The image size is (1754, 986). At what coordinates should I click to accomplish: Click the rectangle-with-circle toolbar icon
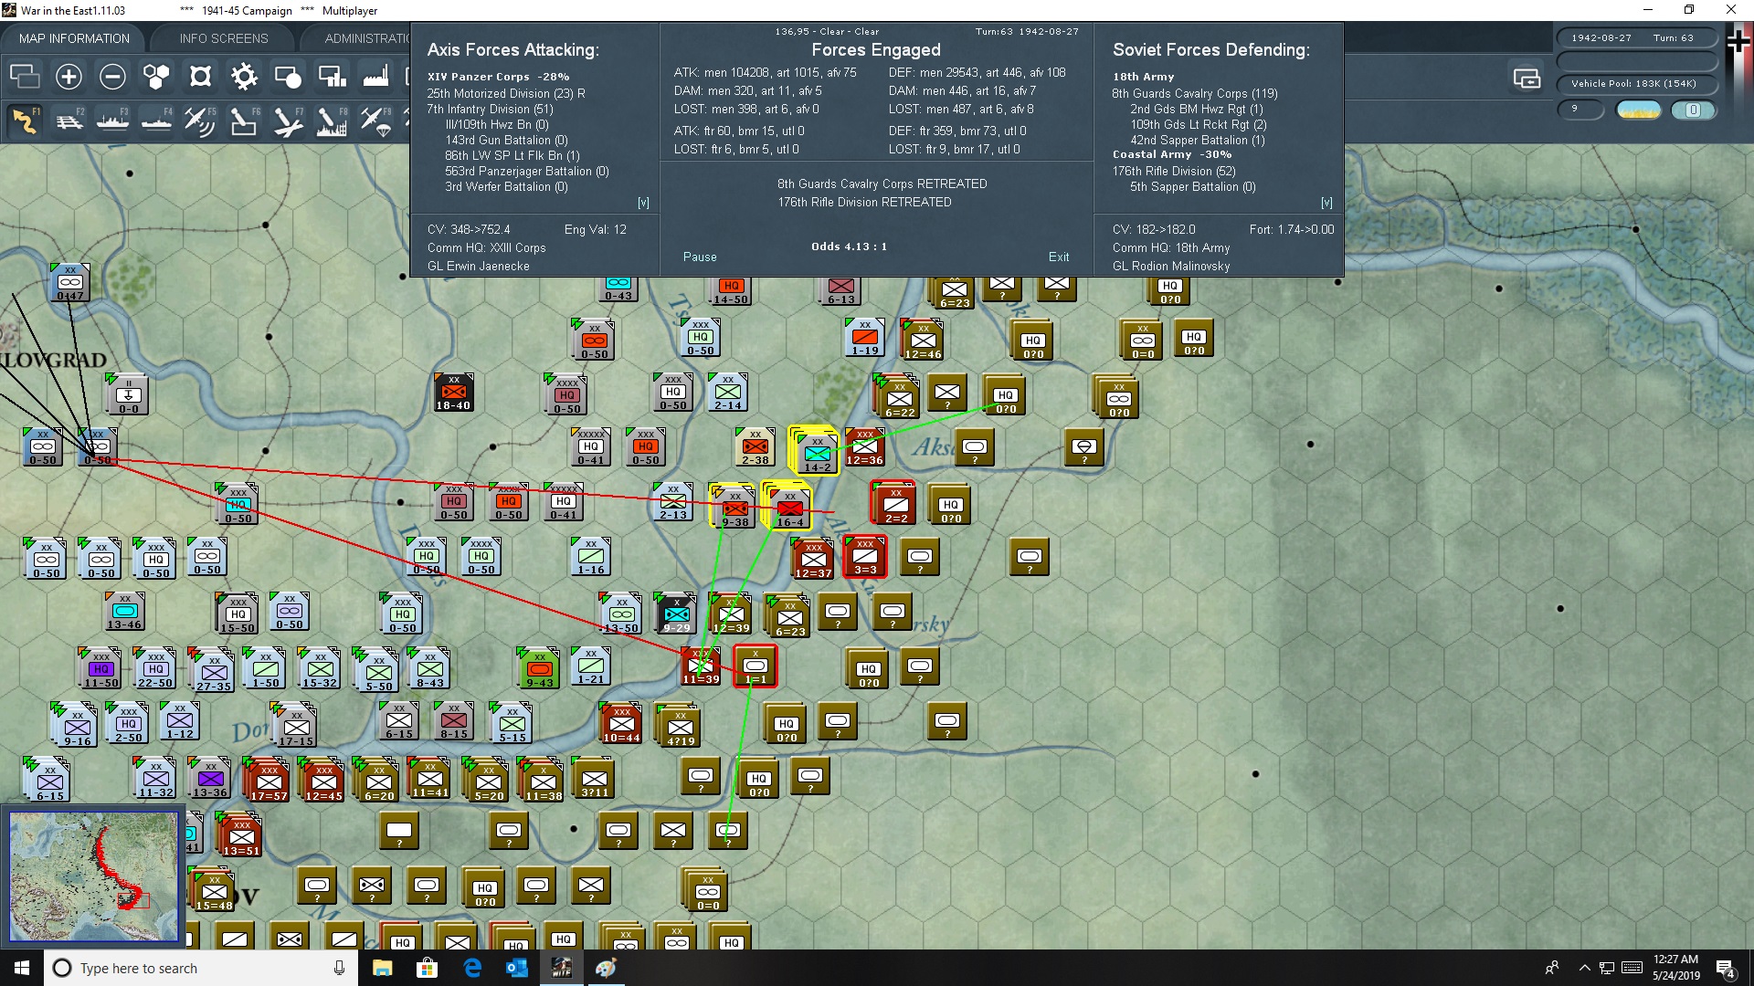[x=288, y=77]
